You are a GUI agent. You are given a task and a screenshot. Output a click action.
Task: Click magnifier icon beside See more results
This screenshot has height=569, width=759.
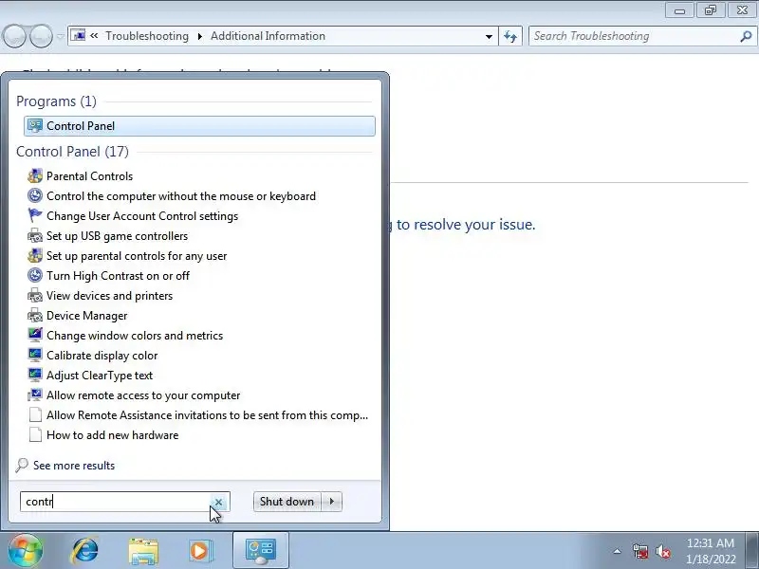tap(22, 466)
